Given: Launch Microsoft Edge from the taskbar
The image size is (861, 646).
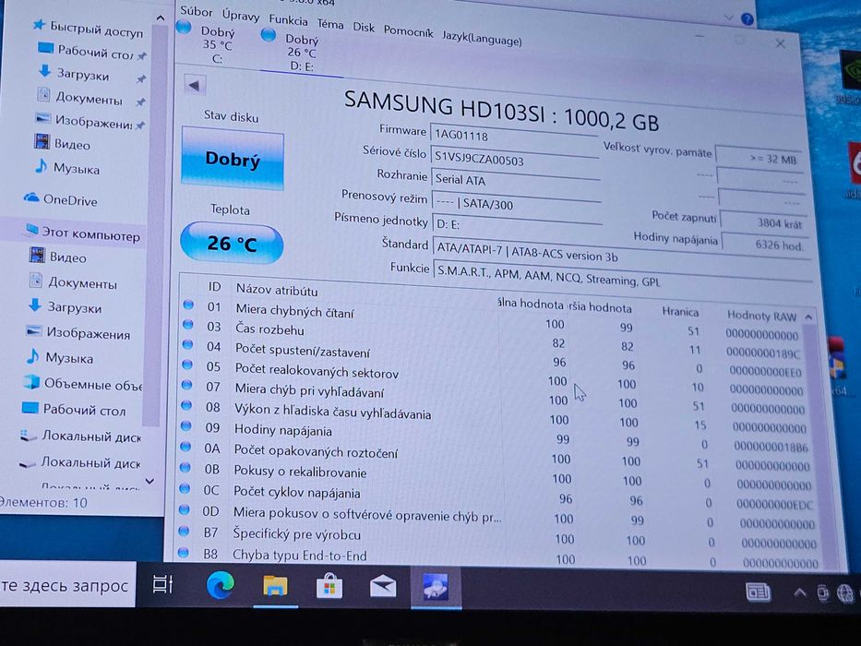Looking at the screenshot, I should pos(221,586).
